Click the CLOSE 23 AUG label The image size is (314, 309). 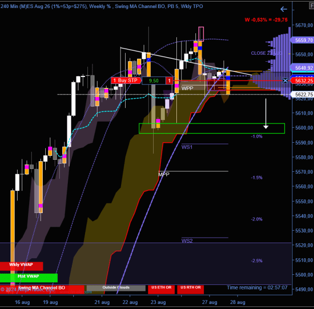pos(266,53)
